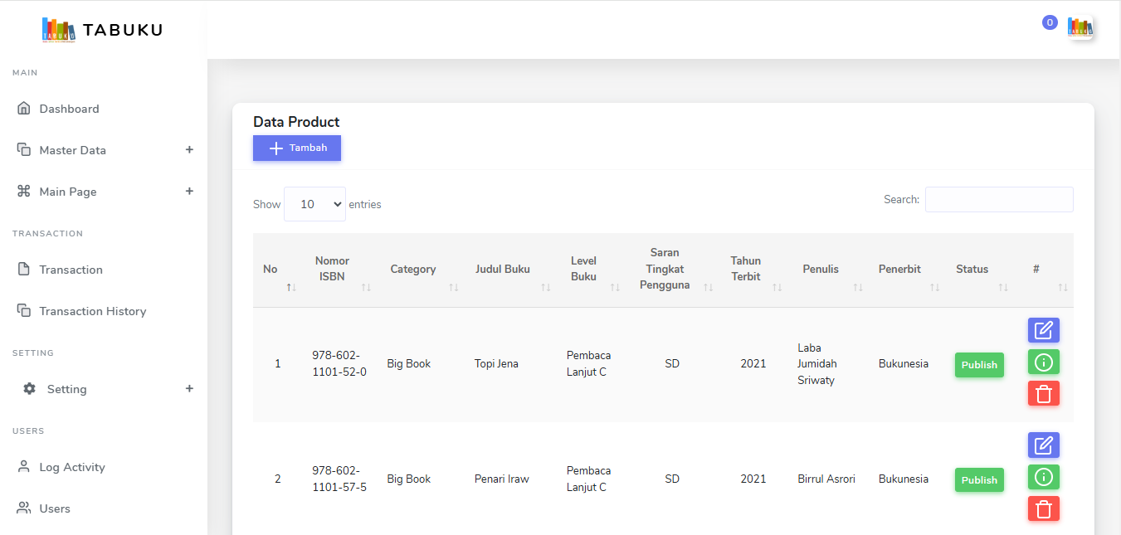Open info icon for Penari Iraw row
This screenshot has width=1121, height=535.
click(1043, 477)
